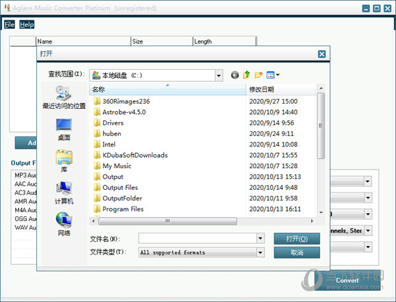Open the third settings dropdown in main window
Viewport: 396px width, 302px height.
pyautogui.click(x=368, y=214)
